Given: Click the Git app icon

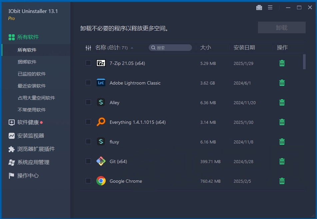Looking at the screenshot, I should click(x=101, y=161).
